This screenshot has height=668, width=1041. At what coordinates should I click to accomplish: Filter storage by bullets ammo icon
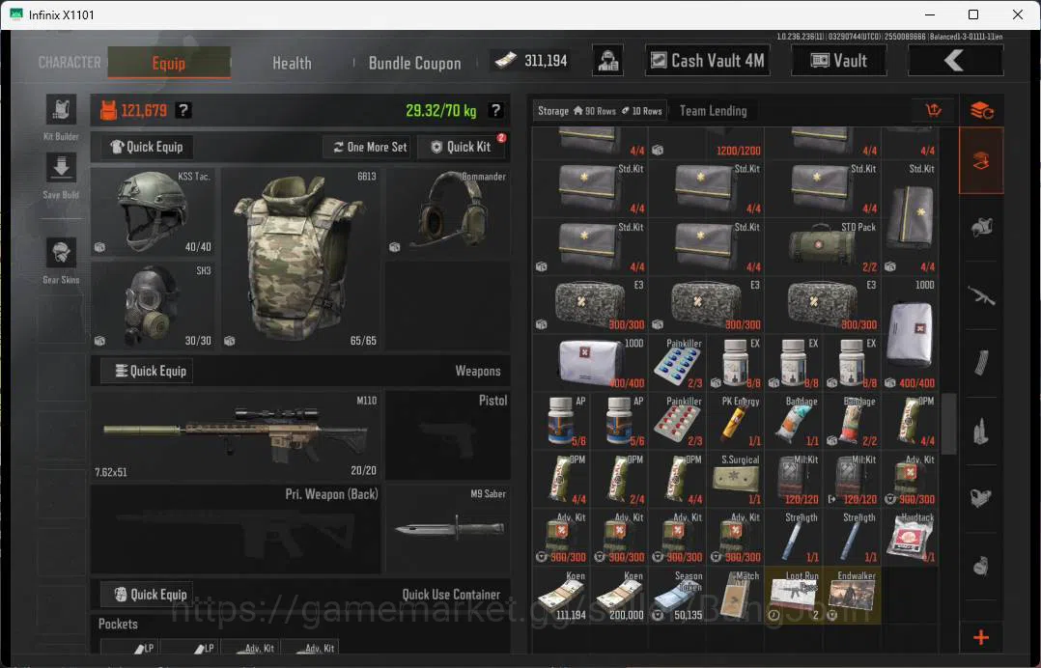click(981, 431)
